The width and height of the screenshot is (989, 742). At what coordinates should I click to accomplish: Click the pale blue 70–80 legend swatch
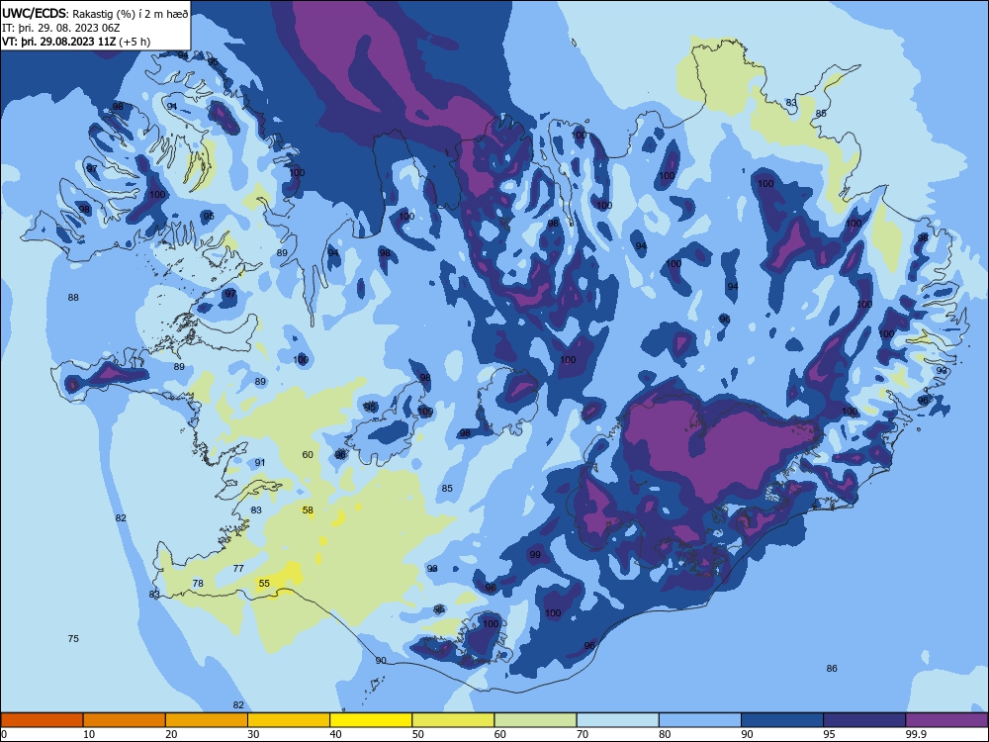coord(618,720)
